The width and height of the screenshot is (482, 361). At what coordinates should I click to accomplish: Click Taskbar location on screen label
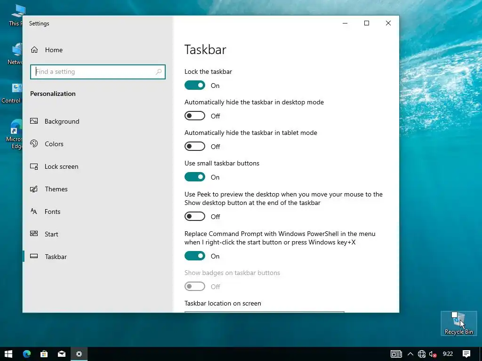223,303
